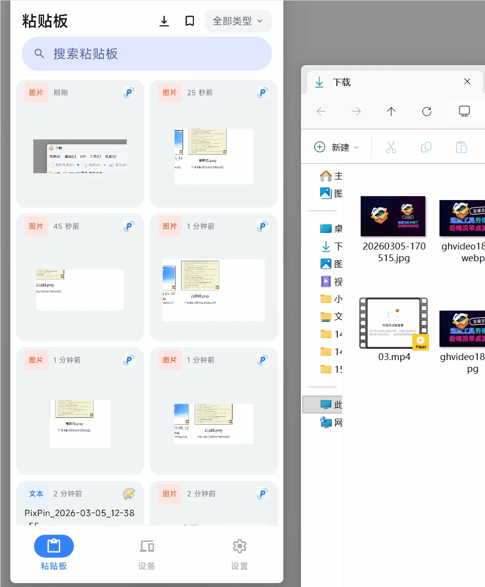This screenshot has width=485, height=587.
Task: Click the Copy icon in Explorer toolbar
Action: pos(426,147)
